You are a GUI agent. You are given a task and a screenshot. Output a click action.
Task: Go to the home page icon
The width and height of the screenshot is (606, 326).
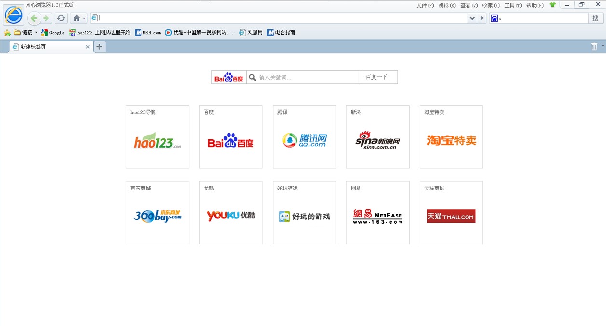(x=76, y=18)
